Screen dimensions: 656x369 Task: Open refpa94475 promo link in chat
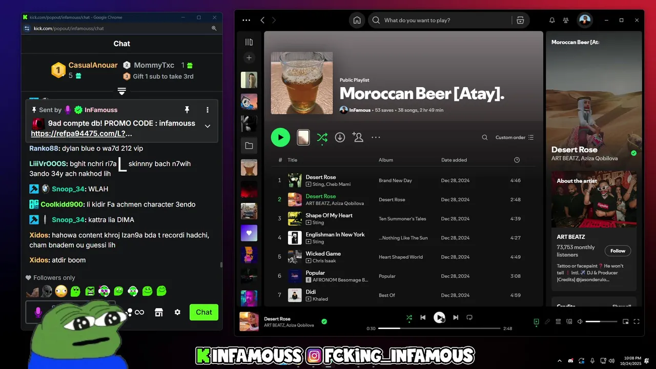(x=81, y=134)
